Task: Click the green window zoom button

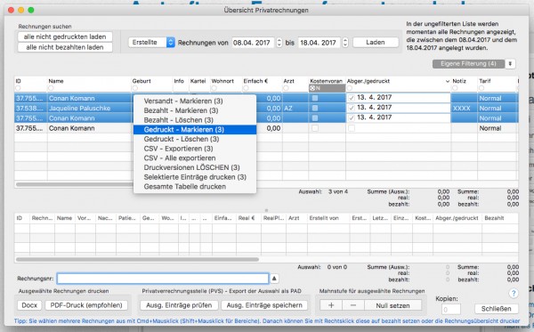Action: click(31, 10)
